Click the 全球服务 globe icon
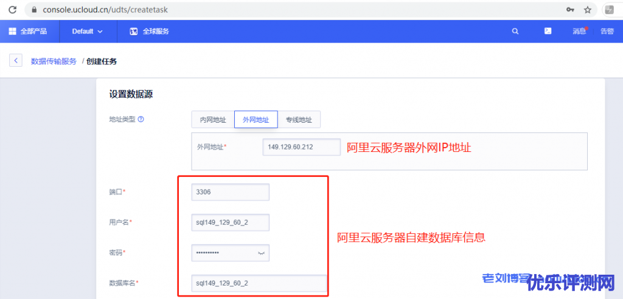 tap(134, 31)
